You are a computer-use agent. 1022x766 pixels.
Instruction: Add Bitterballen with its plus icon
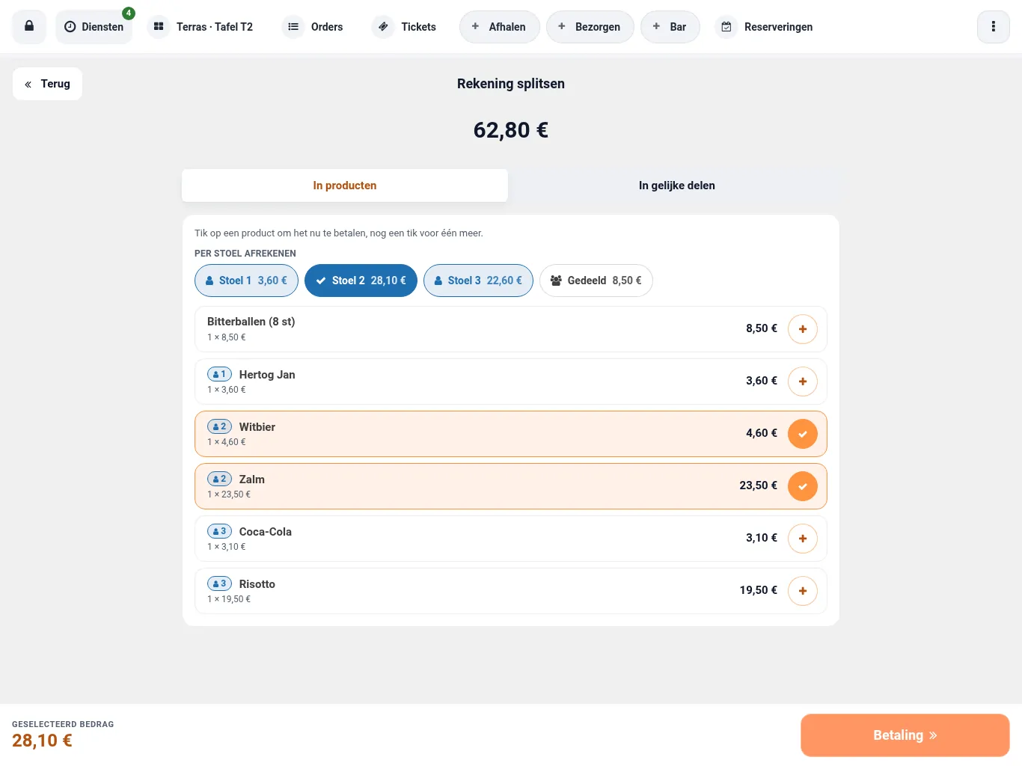802,329
